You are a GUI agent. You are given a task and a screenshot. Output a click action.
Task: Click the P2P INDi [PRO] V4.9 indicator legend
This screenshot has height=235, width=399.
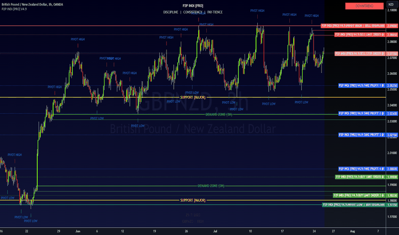coord(14,9)
